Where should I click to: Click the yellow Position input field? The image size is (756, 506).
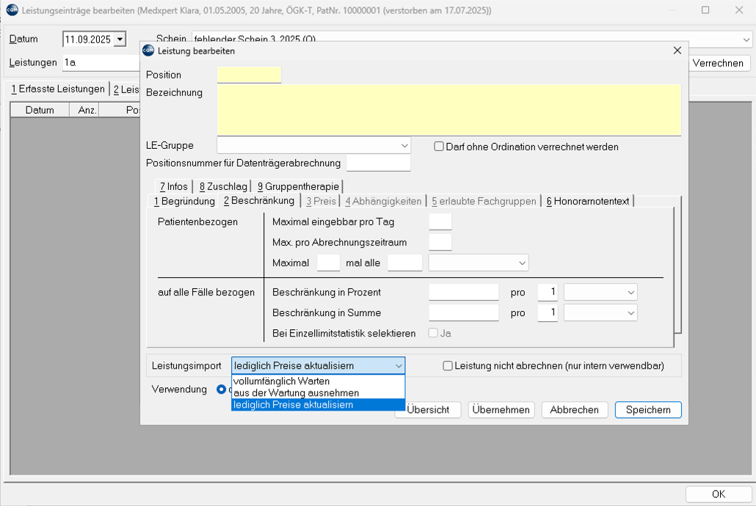tap(249, 75)
